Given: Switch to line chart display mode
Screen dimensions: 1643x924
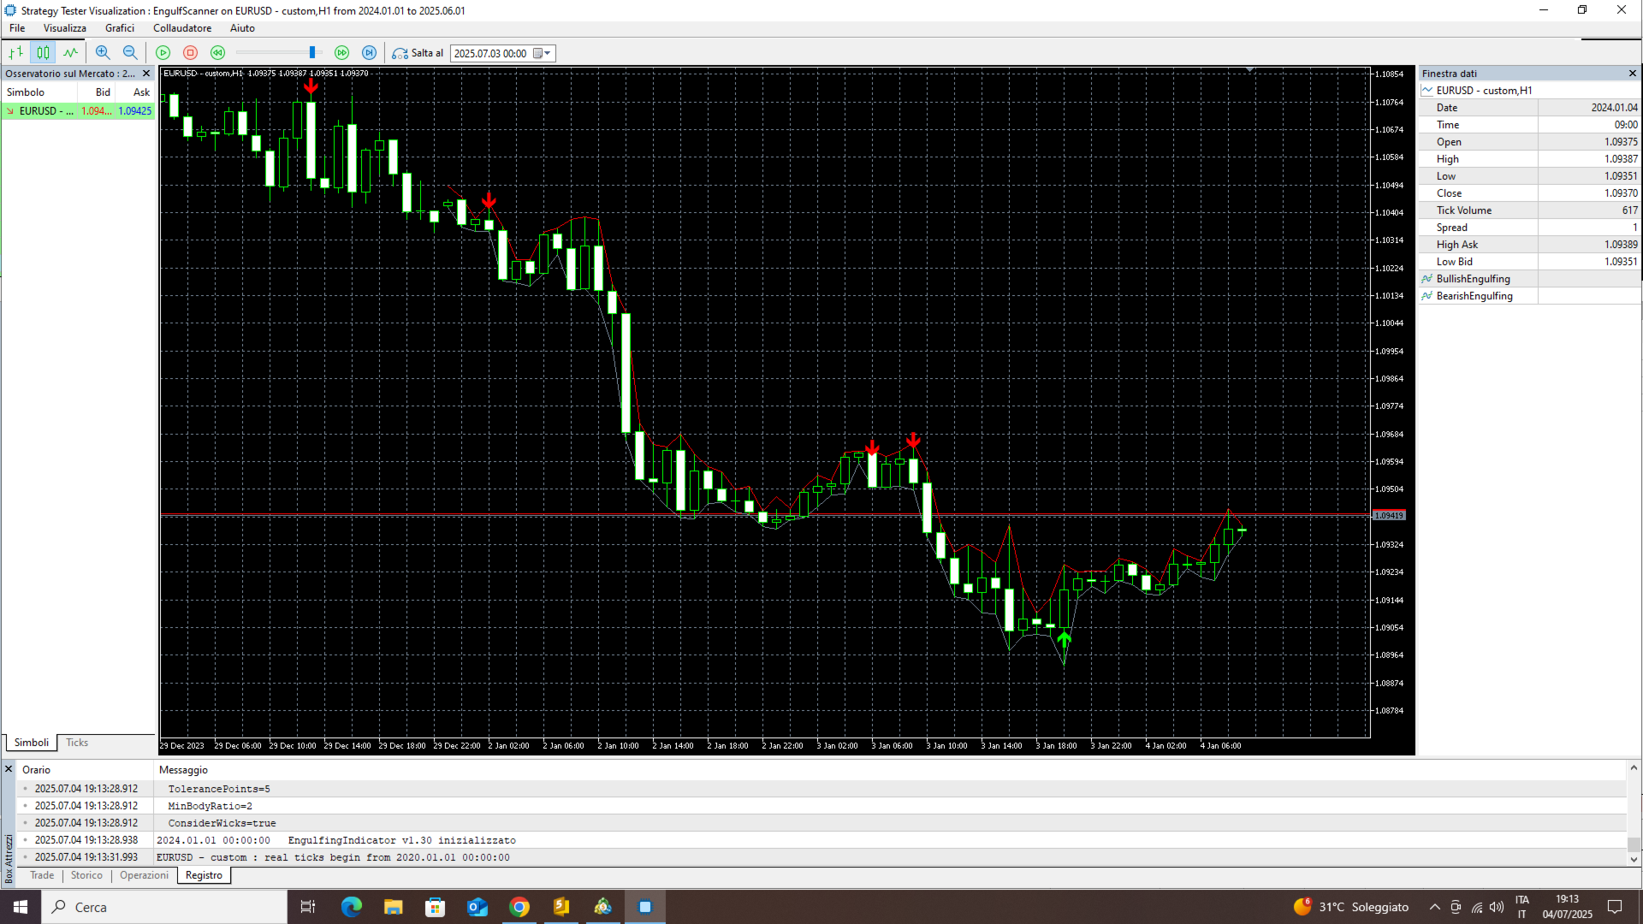Looking at the screenshot, I should click(x=71, y=52).
